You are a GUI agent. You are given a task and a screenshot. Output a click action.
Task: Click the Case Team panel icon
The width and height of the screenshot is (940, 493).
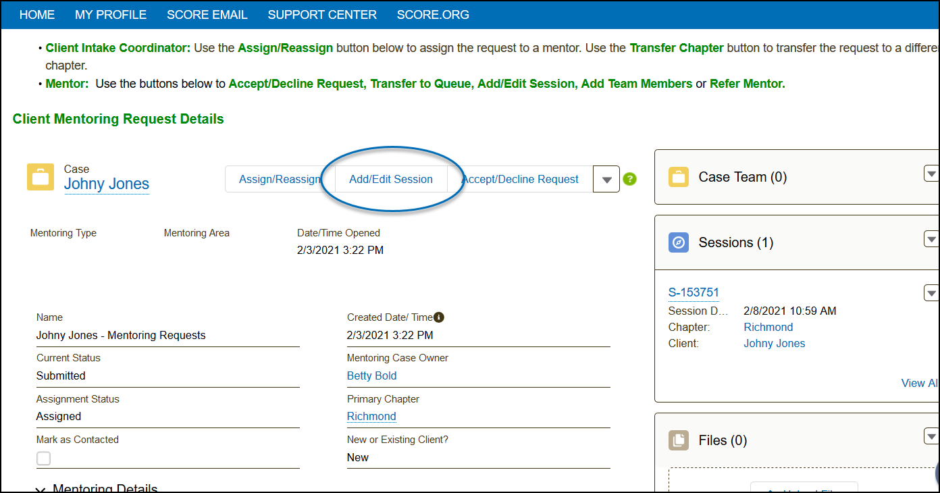coord(679,177)
